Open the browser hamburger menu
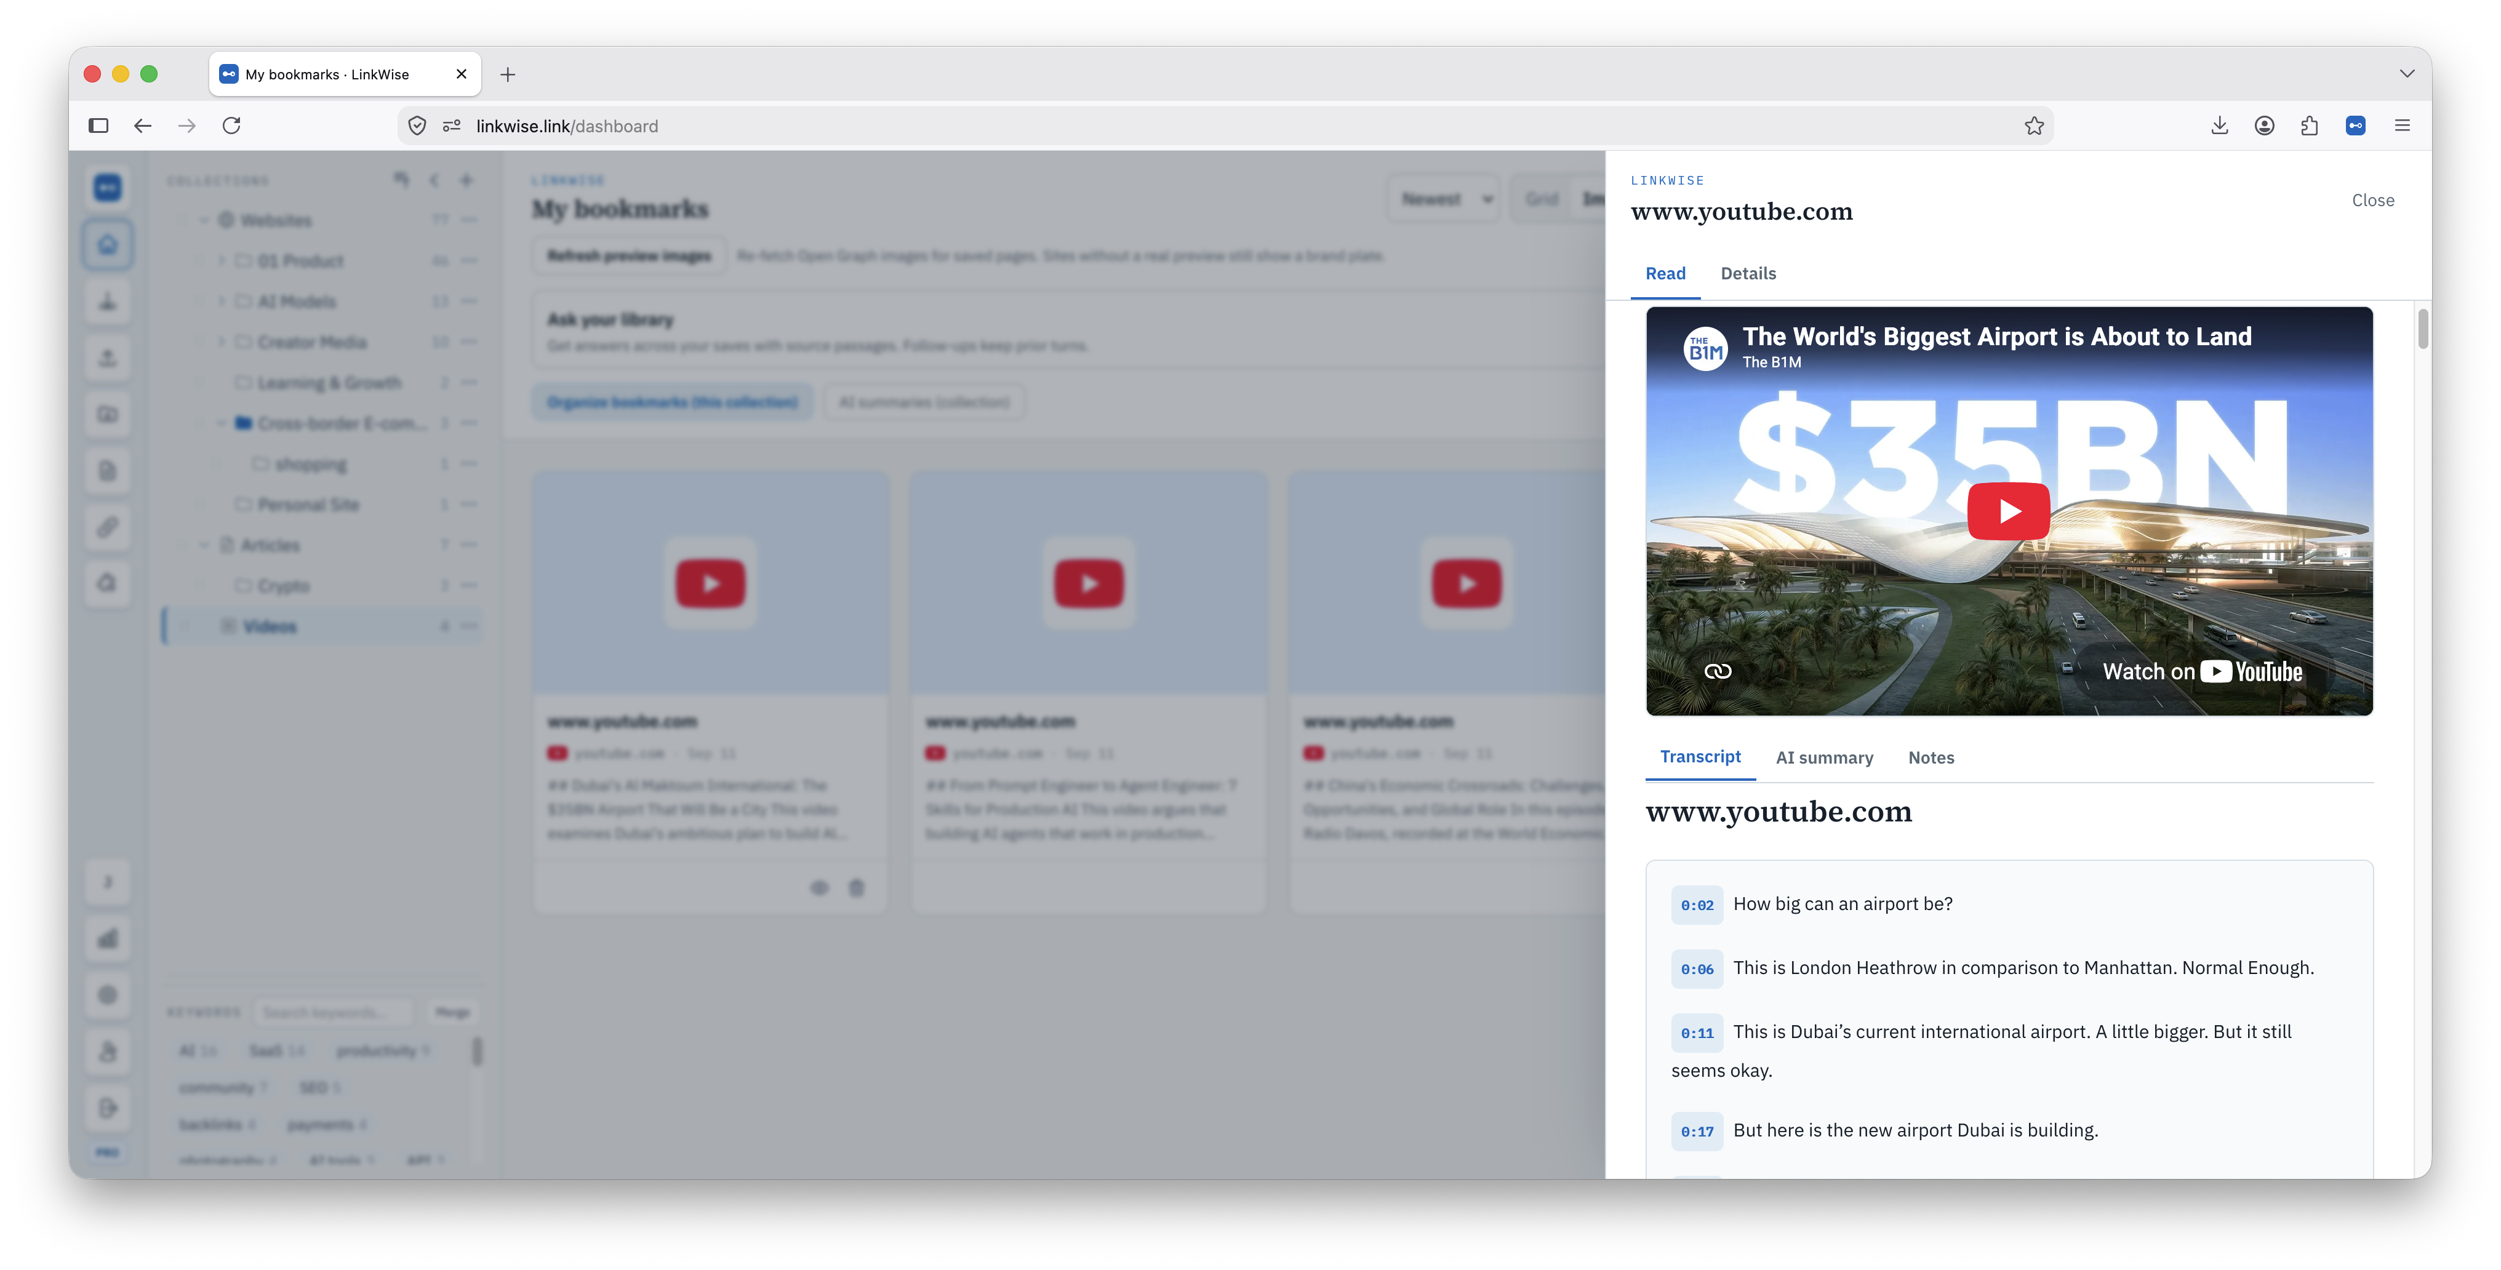Viewport: 2501px width, 1270px height. pos(2402,126)
